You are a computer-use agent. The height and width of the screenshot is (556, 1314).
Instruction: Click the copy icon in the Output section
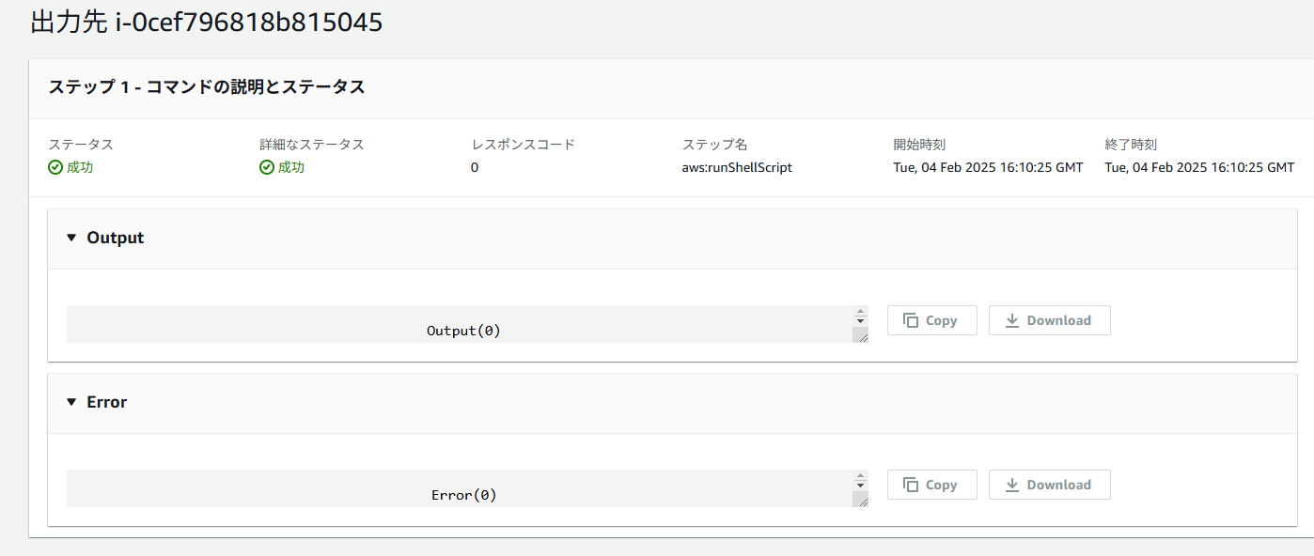910,320
